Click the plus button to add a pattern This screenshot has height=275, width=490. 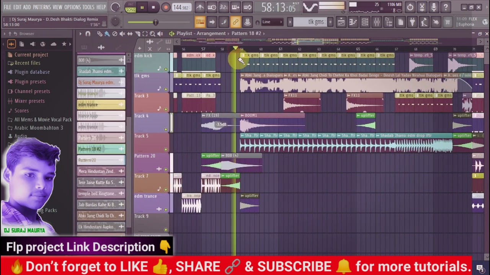coord(330,22)
